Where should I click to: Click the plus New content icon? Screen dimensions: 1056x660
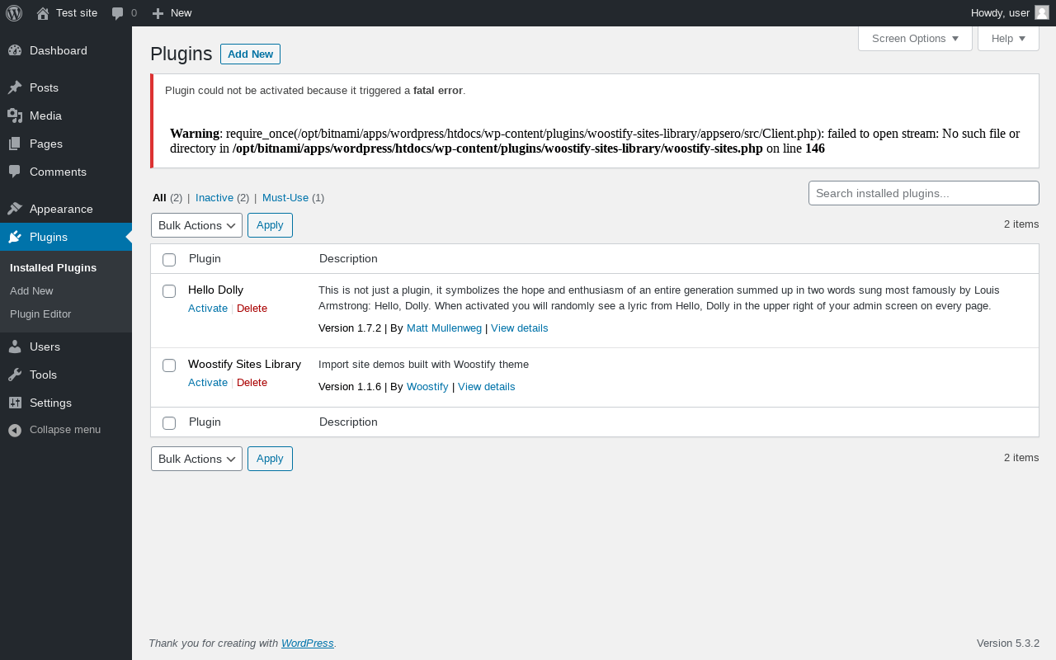(x=158, y=13)
